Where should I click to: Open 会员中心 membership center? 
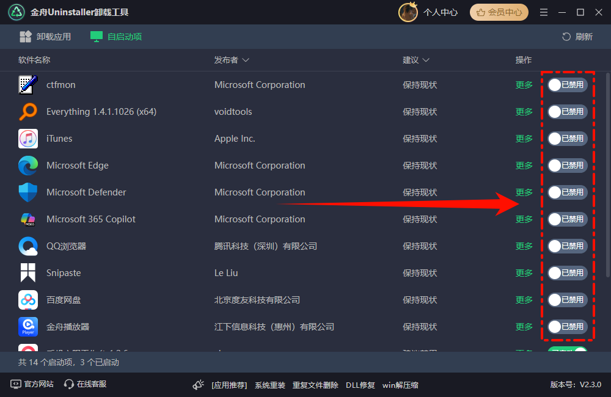click(499, 12)
